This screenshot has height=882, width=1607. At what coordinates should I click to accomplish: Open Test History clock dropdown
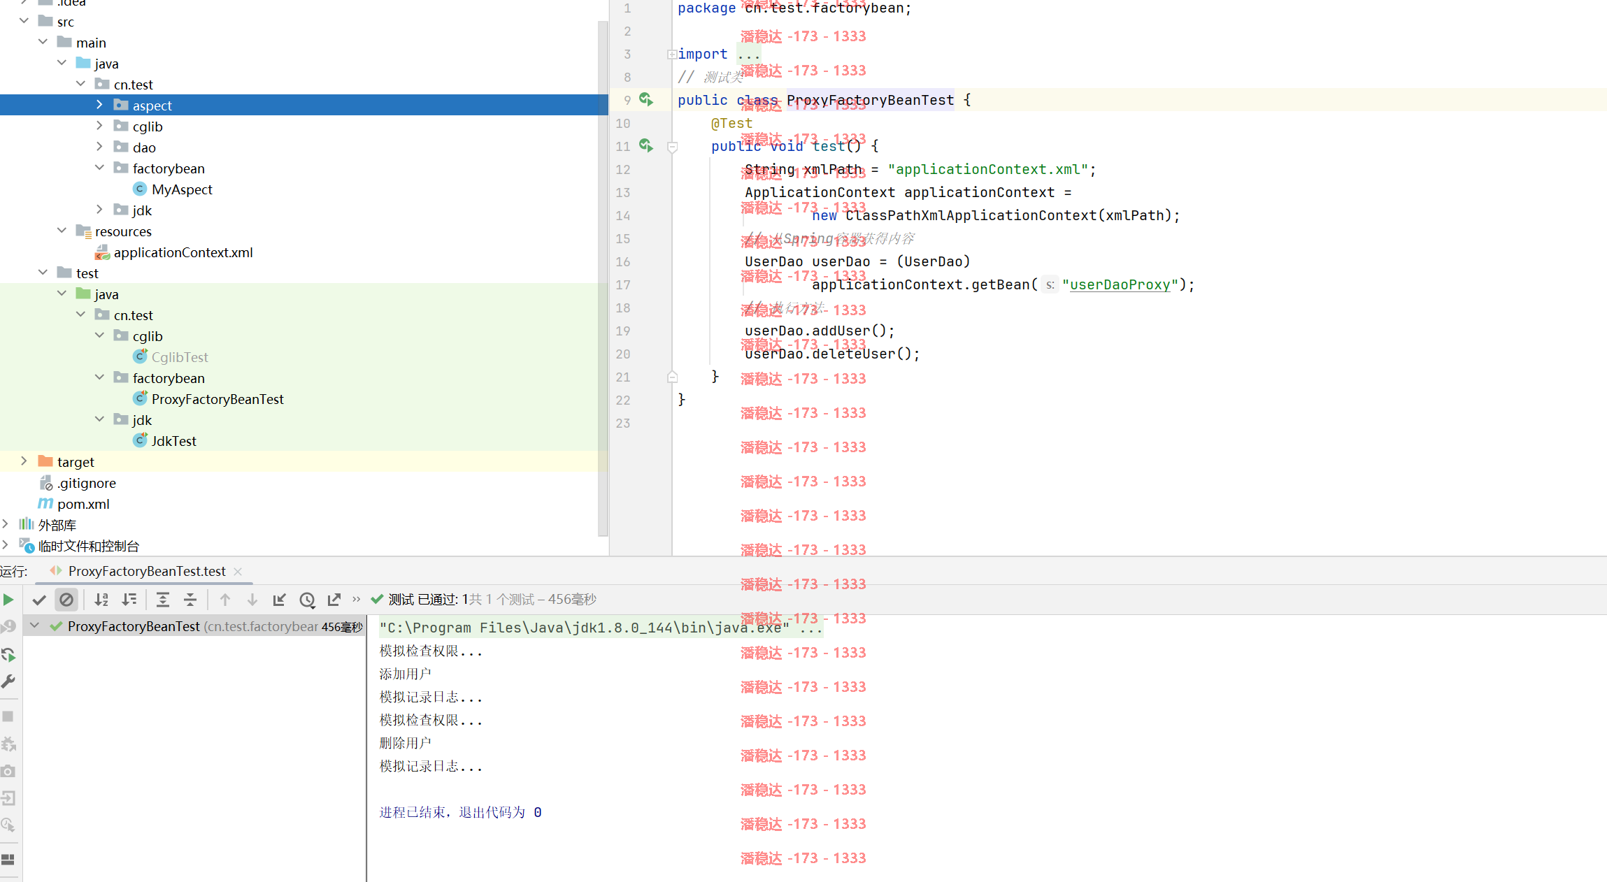(x=307, y=600)
